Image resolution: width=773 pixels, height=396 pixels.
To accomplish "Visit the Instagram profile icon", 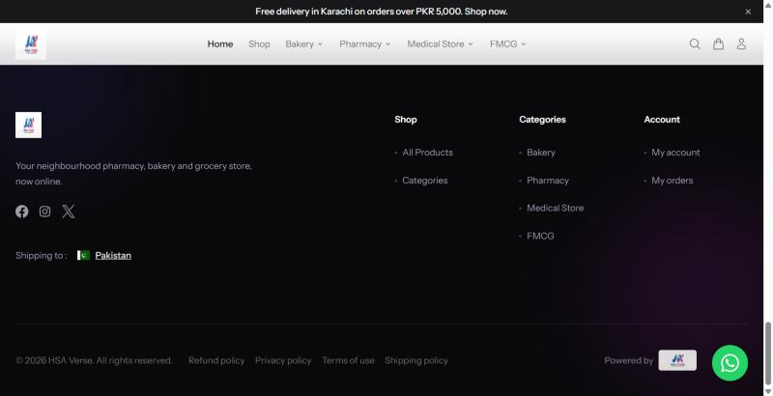I will (x=44, y=212).
